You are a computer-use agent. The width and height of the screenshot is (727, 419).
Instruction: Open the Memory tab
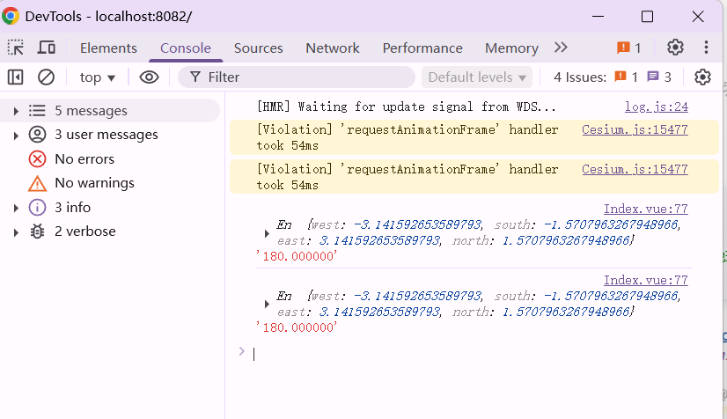click(x=511, y=48)
